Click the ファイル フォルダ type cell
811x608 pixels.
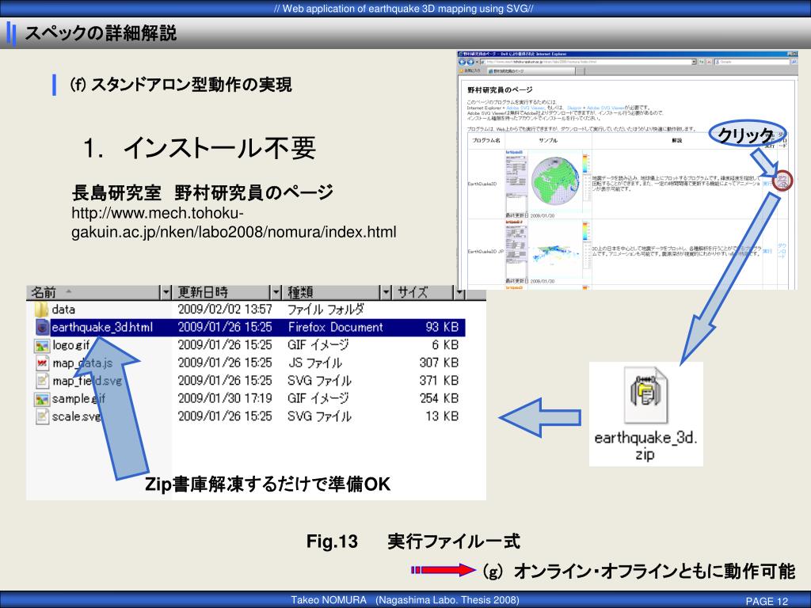(x=326, y=310)
